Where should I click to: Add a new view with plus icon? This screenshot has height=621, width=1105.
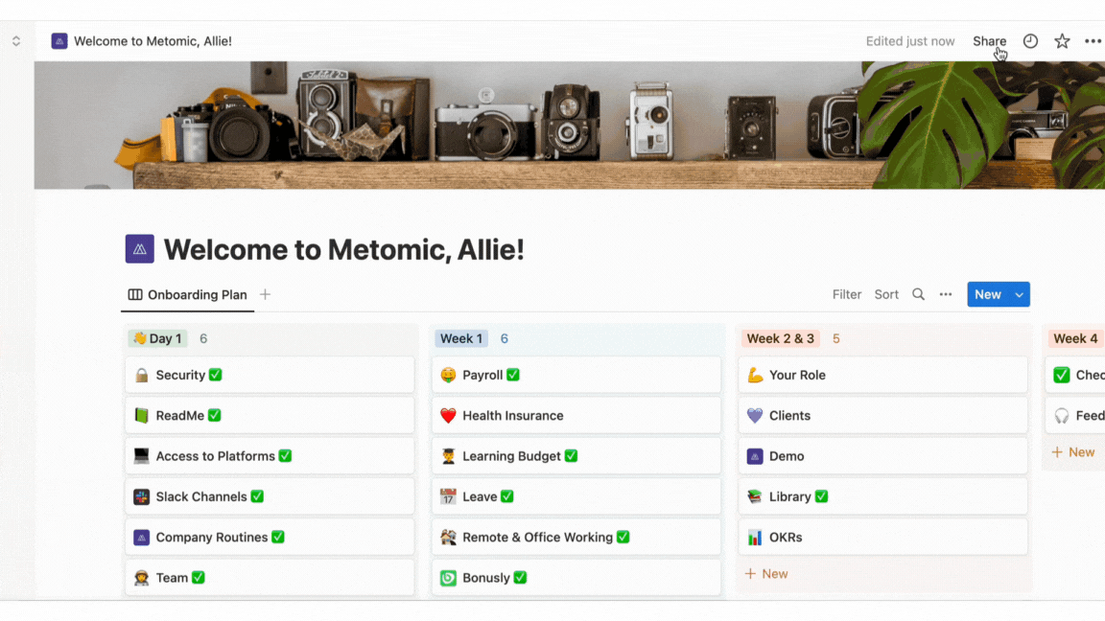tap(265, 294)
